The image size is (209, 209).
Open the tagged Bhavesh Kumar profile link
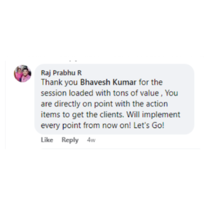coord(108,82)
